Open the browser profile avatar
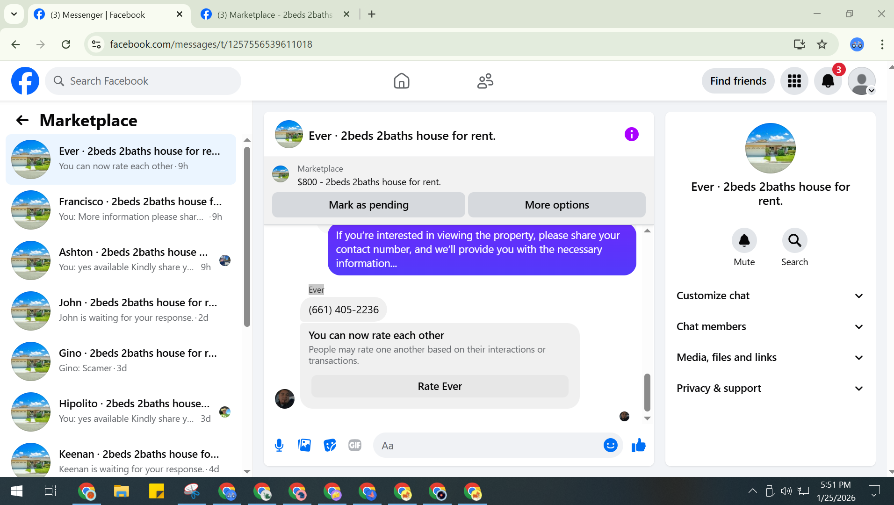894x505 pixels. (x=857, y=44)
